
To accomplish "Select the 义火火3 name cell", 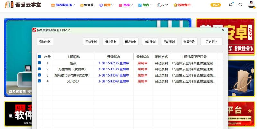I will [x=73, y=81].
